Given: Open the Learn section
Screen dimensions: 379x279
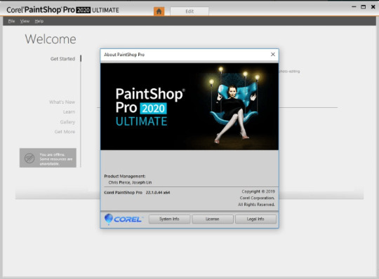Looking at the screenshot, I should (x=69, y=111).
